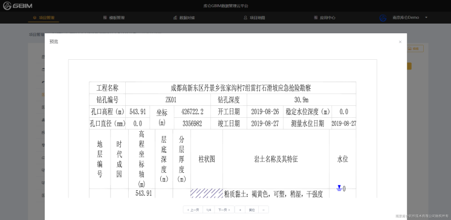Reset the preview zoom with 复位
Viewport: 451px width, 220px height.
251,210
